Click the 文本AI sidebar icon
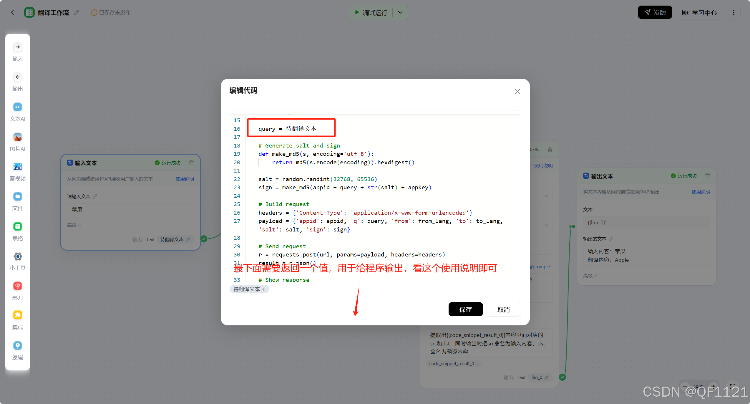 18,107
